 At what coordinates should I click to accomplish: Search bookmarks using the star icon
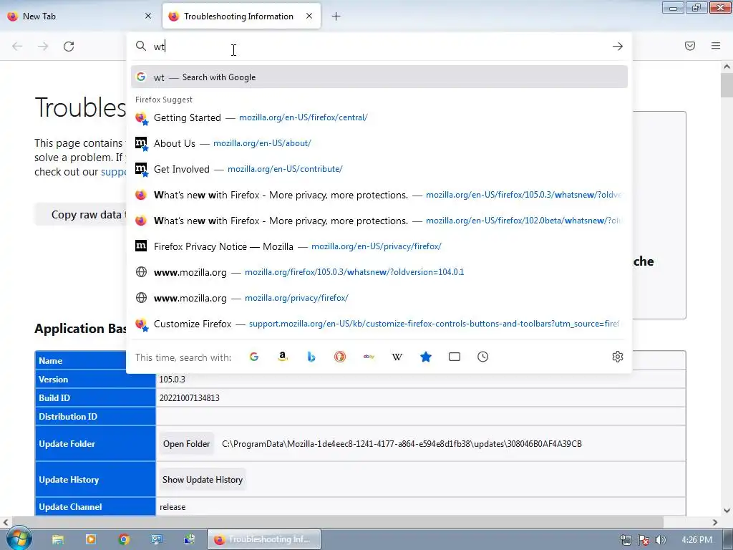(x=426, y=357)
